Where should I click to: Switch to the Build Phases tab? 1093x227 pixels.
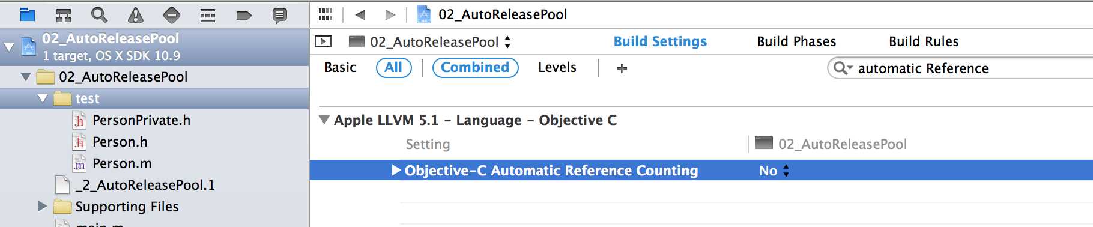pyautogui.click(x=796, y=41)
